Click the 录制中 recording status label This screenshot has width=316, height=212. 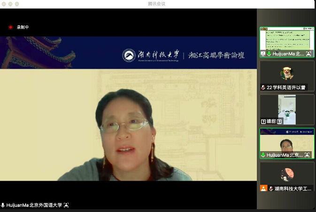click(x=23, y=27)
